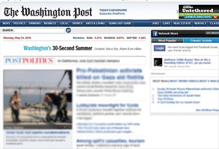Click in the search input field
The width and height of the screenshot is (219, 149).
39,30
